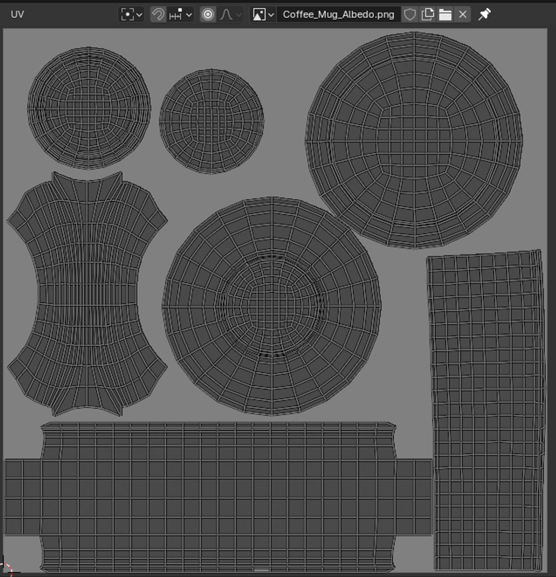
Task: Select the tall rectangular UV island
Action: tap(486, 410)
